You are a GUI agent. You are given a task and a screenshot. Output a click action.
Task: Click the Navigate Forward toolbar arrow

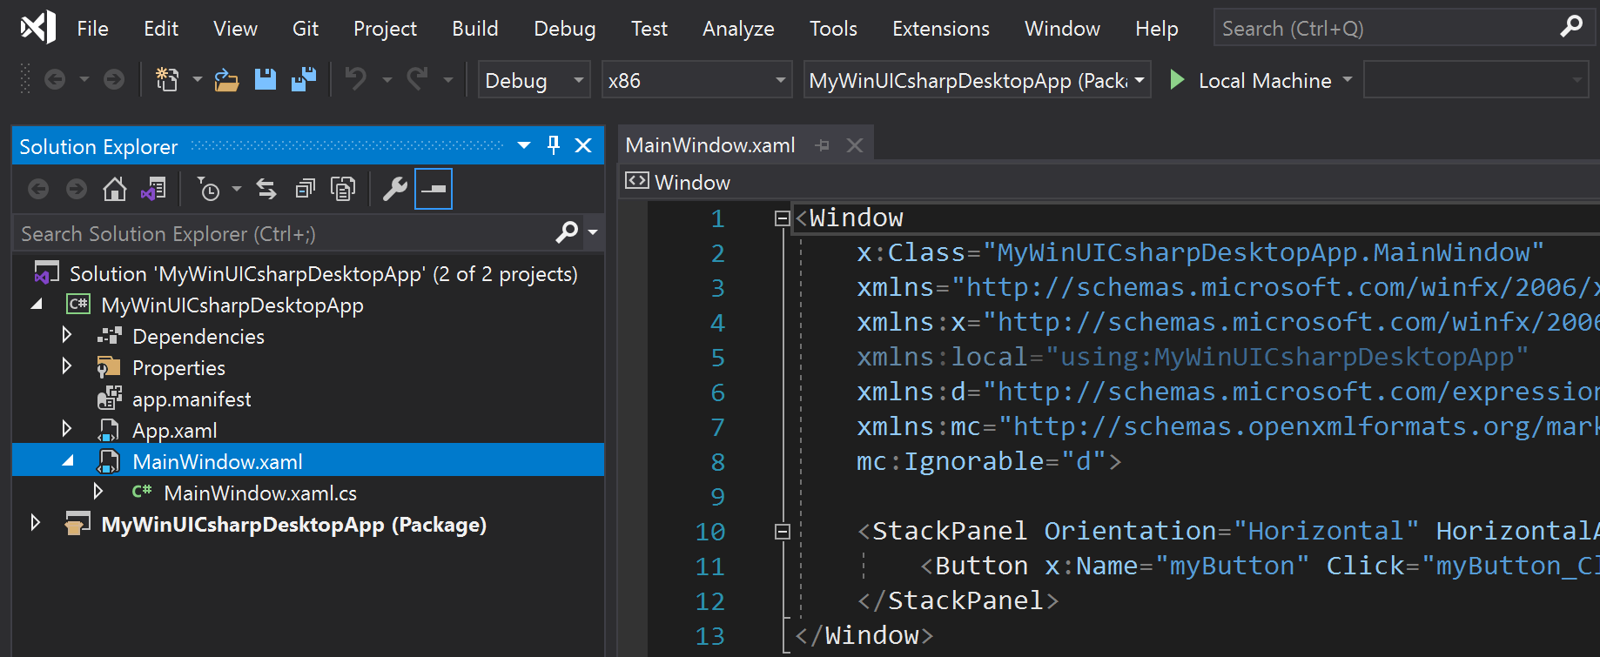click(x=114, y=80)
